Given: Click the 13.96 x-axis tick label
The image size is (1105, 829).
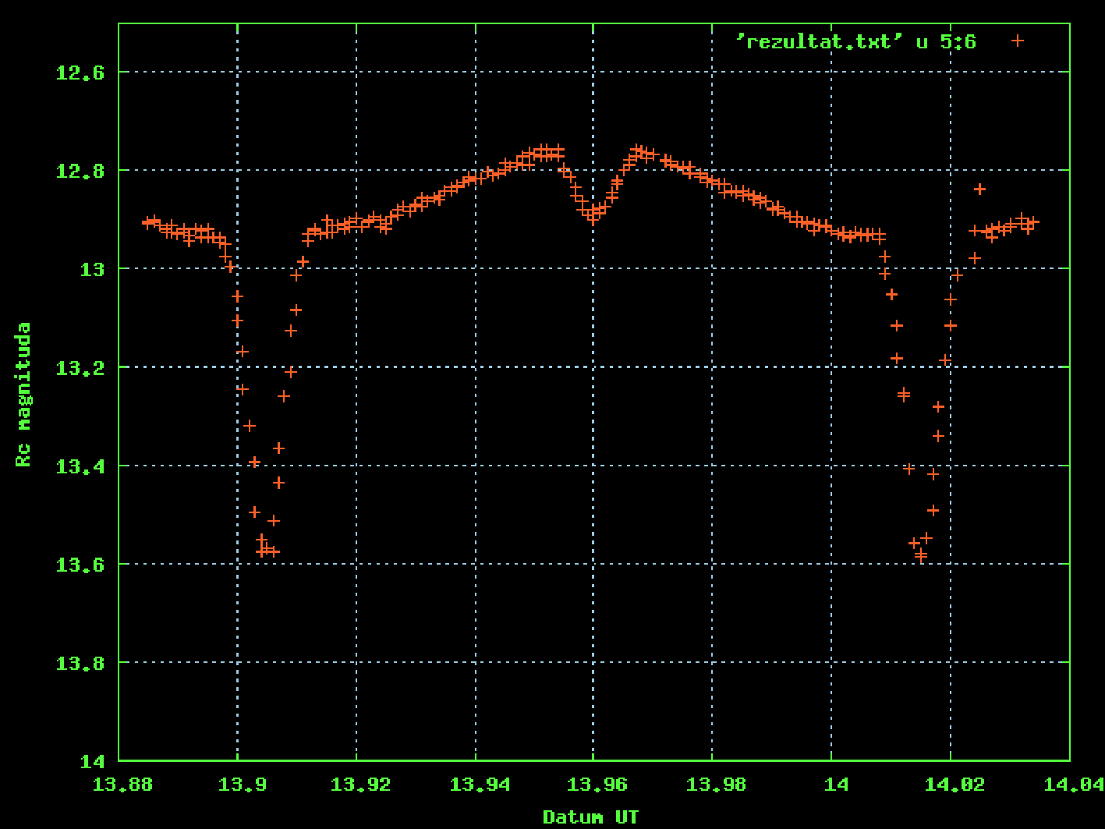Looking at the screenshot, I should [x=597, y=784].
